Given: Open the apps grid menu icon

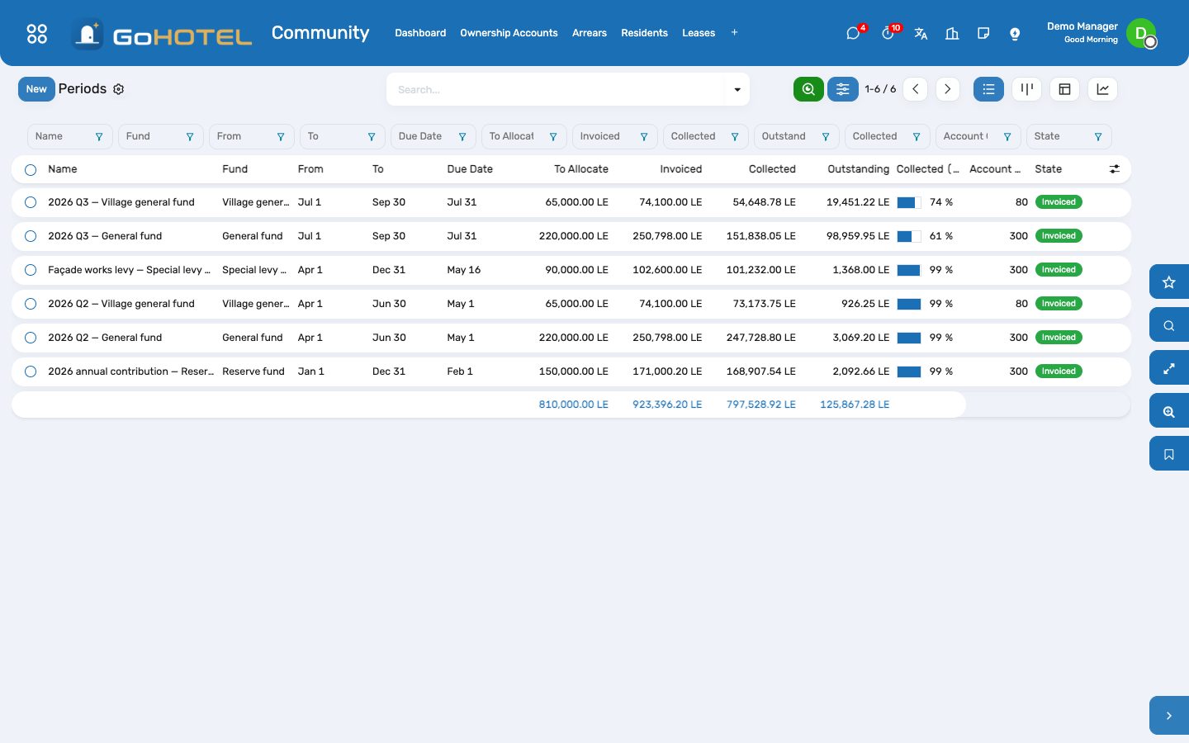Looking at the screenshot, I should click(x=37, y=33).
